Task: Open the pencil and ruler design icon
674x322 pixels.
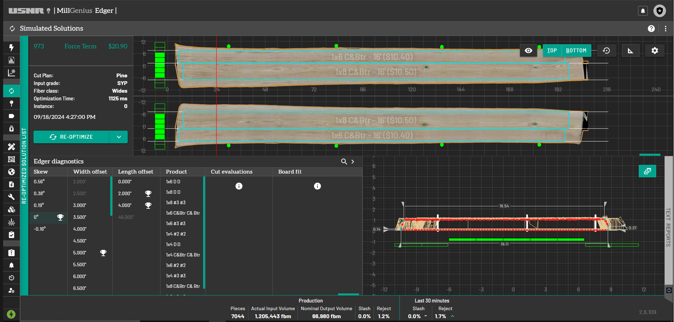Action: pyautogui.click(x=12, y=147)
